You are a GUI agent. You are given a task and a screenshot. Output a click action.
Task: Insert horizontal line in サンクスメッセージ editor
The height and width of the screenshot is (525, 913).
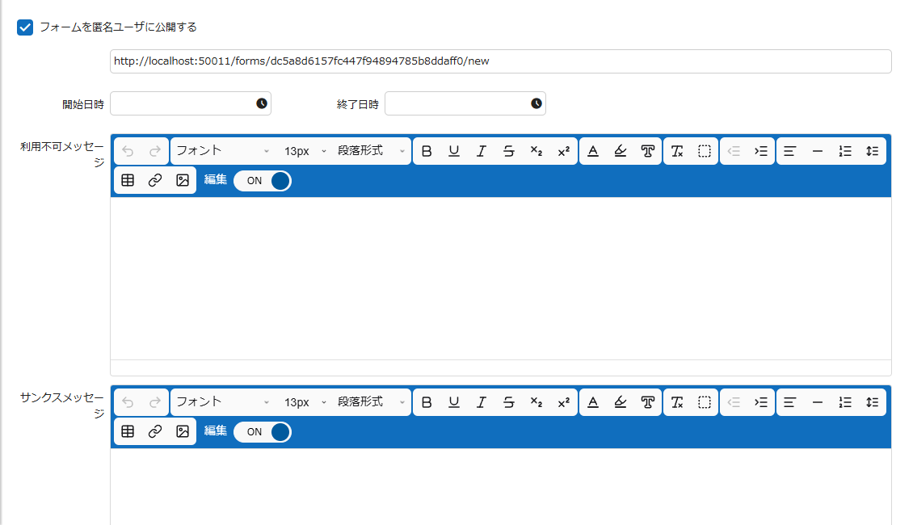818,402
